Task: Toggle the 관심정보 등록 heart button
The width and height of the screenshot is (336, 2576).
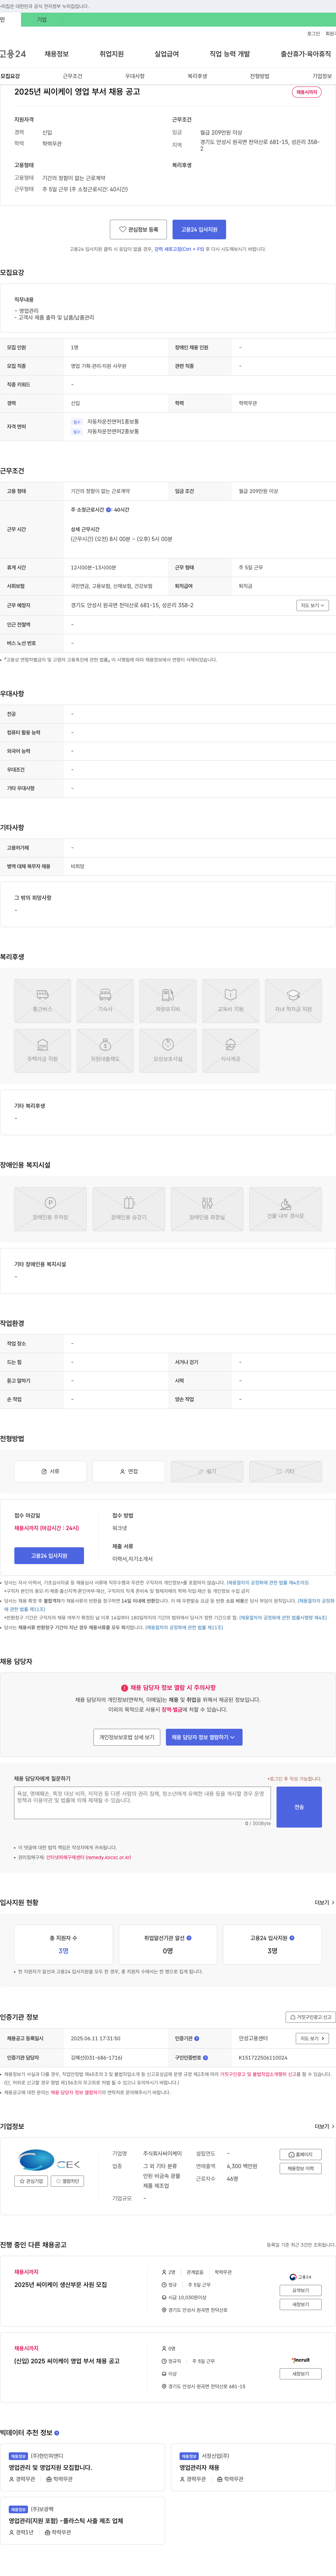Action: tap(138, 229)
